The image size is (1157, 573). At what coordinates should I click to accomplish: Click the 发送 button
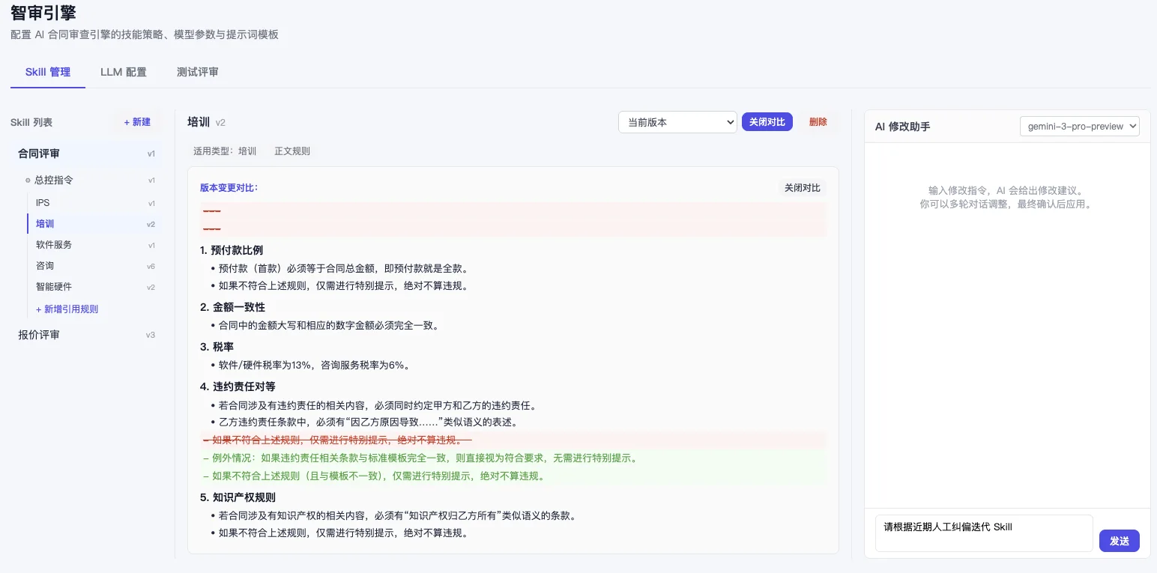(x=1119, y=541)
